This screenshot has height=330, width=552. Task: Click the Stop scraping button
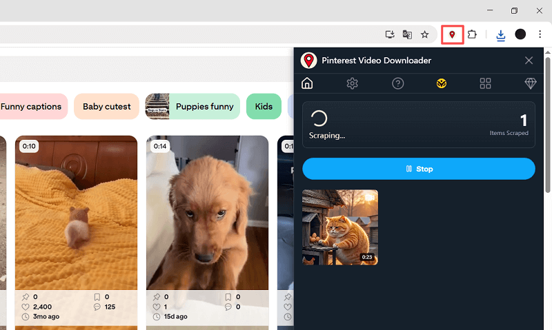coord(419,169)
